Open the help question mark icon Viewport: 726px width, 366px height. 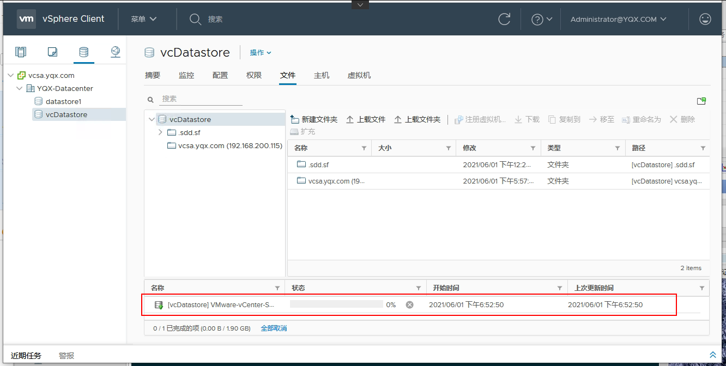[539, 19]
